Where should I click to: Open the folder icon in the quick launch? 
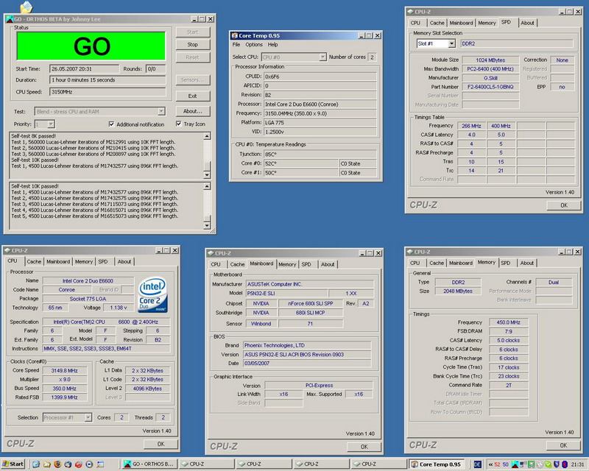click(46, 464)
